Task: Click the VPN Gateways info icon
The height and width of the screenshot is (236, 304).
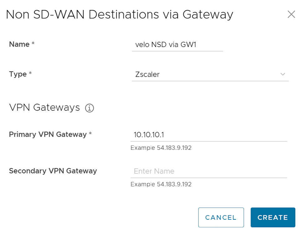Action: coord(89,108)
